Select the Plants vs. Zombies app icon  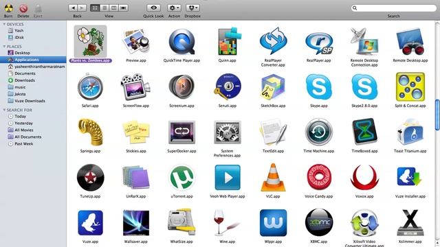click(x=90, y=41)
